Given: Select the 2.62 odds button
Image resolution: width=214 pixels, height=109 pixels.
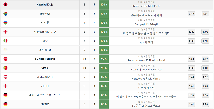Looking at the screenshot, I should click(x=205, y=77).
